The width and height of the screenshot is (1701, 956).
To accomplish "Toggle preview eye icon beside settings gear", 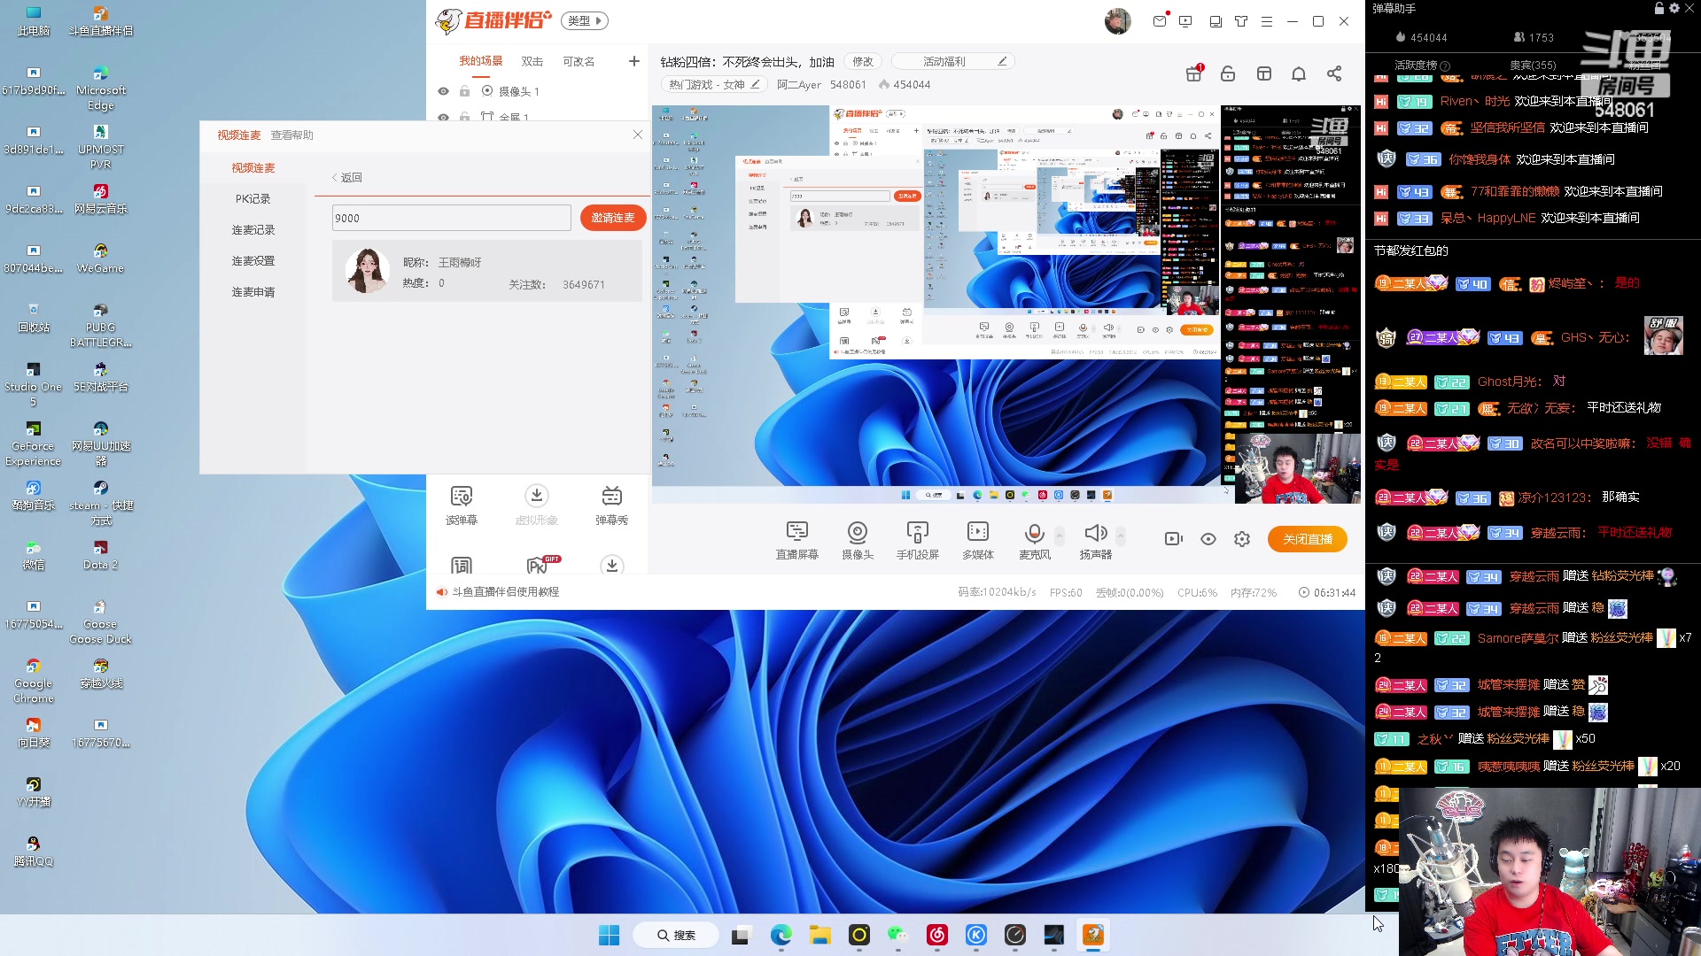I will 1208,539.
